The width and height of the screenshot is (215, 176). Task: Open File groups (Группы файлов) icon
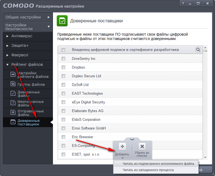click(x=13, y=84)
